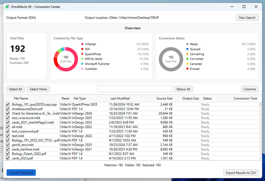This screenshot has height=181, width=265.
Task: Click the 20,844 KB source size cell
Action: [x=165, y=113]
